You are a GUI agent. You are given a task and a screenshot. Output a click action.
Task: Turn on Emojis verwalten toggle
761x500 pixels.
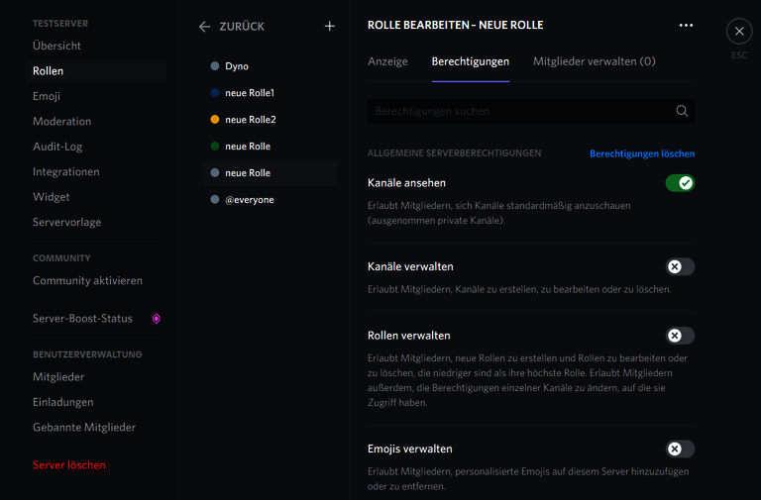[x=680, y=449]
